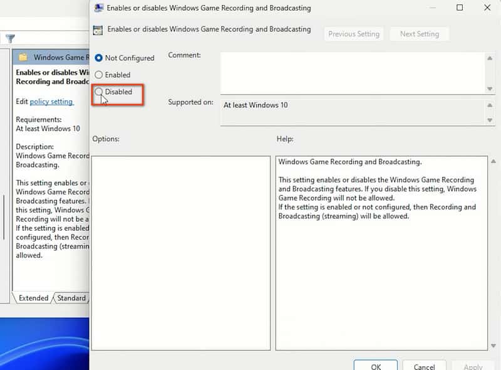Click 'Description:' label in background window
The height and width of the screenshot is (370, 501).
(x=35, y=147)
